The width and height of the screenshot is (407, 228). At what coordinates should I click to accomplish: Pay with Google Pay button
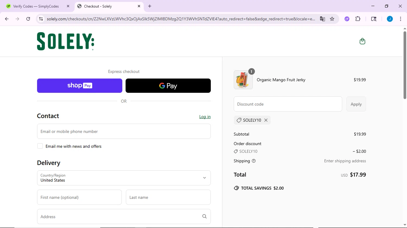point(168,86)
